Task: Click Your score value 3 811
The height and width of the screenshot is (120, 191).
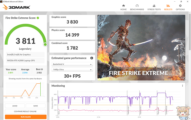Action: click(11, 73)
